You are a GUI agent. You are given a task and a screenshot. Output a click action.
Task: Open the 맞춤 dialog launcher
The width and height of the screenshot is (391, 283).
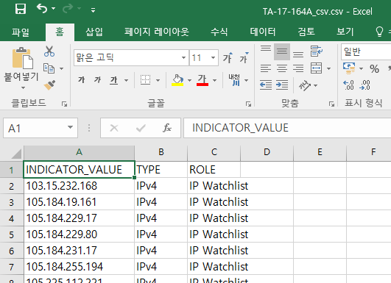pyautogui.click(x=331, y=104)
